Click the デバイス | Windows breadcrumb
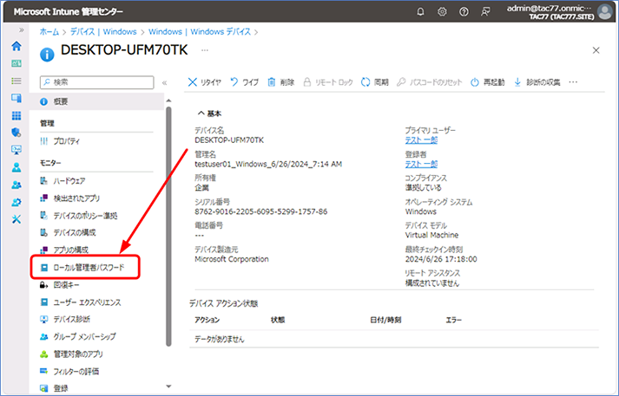Image resolution: width=619 pixels, height=396 pixels. (103, 32)
